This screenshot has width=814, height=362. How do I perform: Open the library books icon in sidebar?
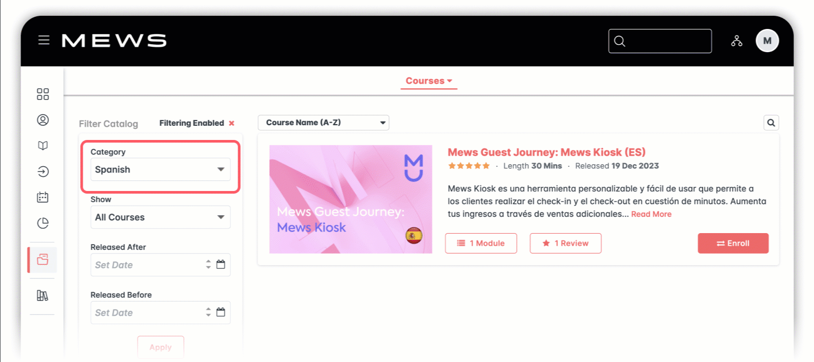coord(43,296)
